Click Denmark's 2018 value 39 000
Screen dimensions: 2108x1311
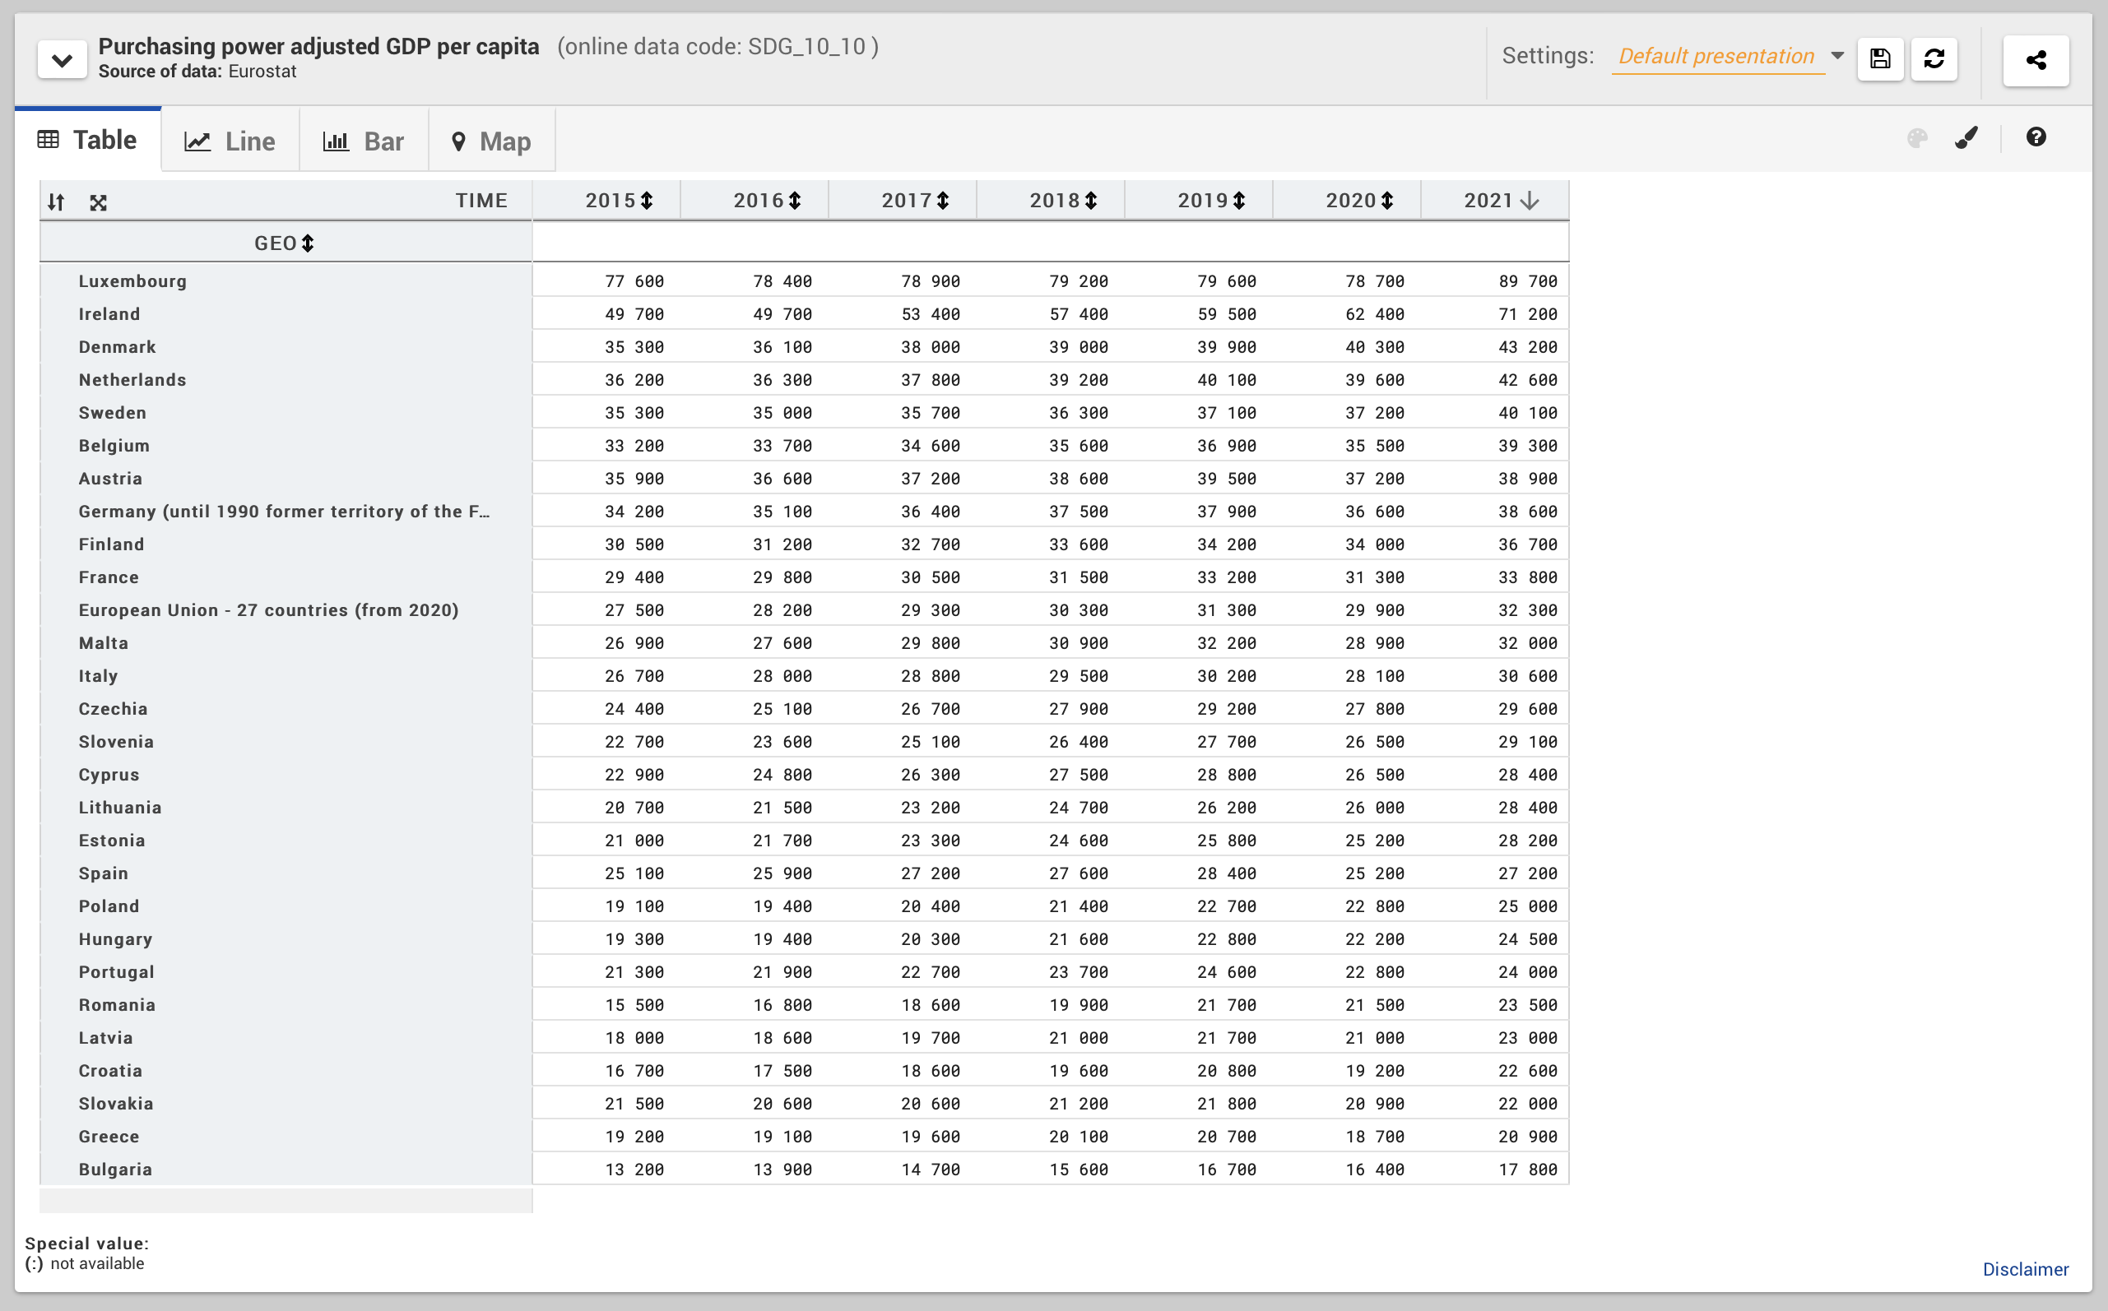click(1079, 348)
